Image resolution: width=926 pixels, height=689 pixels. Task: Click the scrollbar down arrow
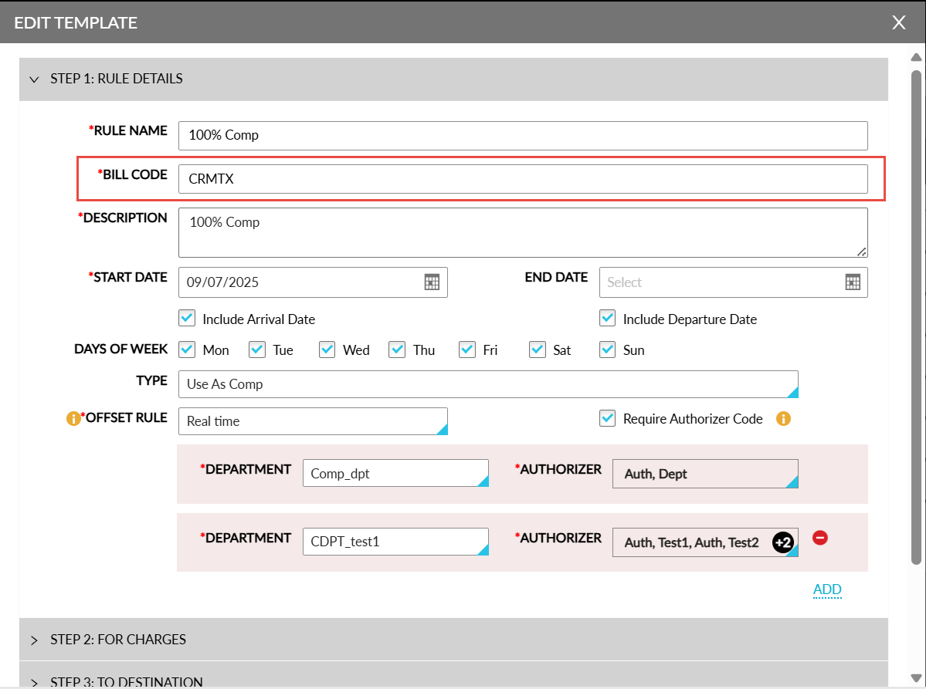[x=916, y=677]
